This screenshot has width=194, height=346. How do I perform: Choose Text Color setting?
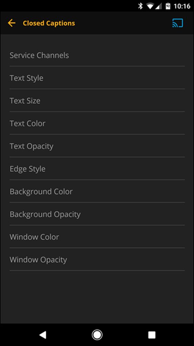pyautogui.click(x=97, y=123)
